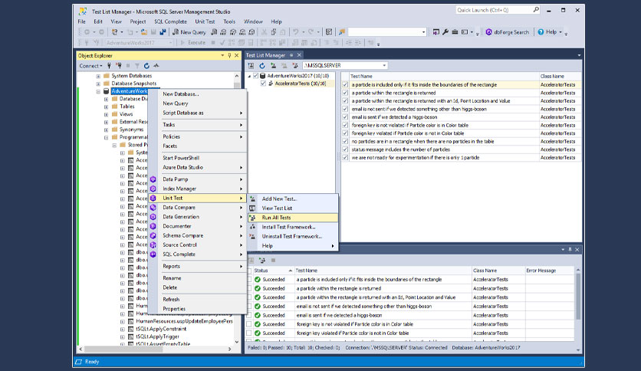Click the wrench properties icon in toolbar

445,32
